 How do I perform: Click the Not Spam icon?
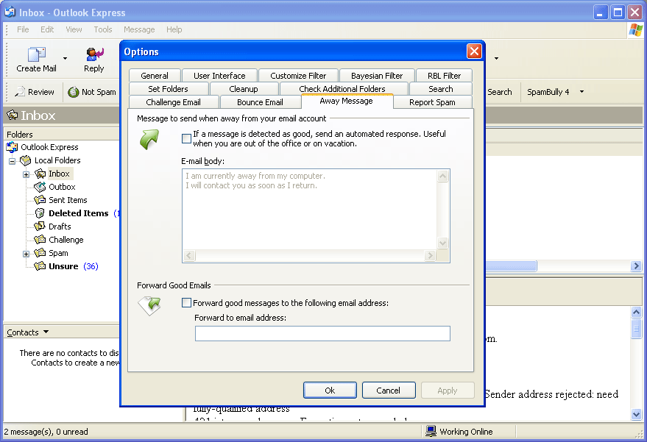pos(74,92)
